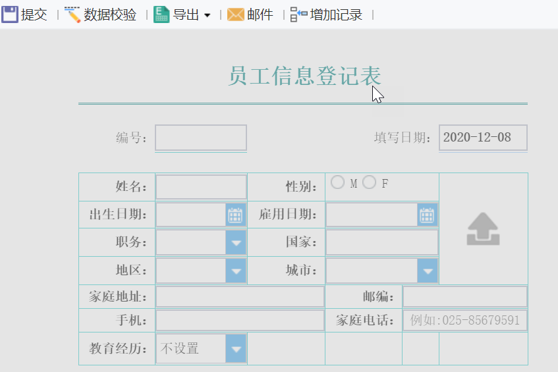Open the city (城市) dropdown

[x=428, y=270]
